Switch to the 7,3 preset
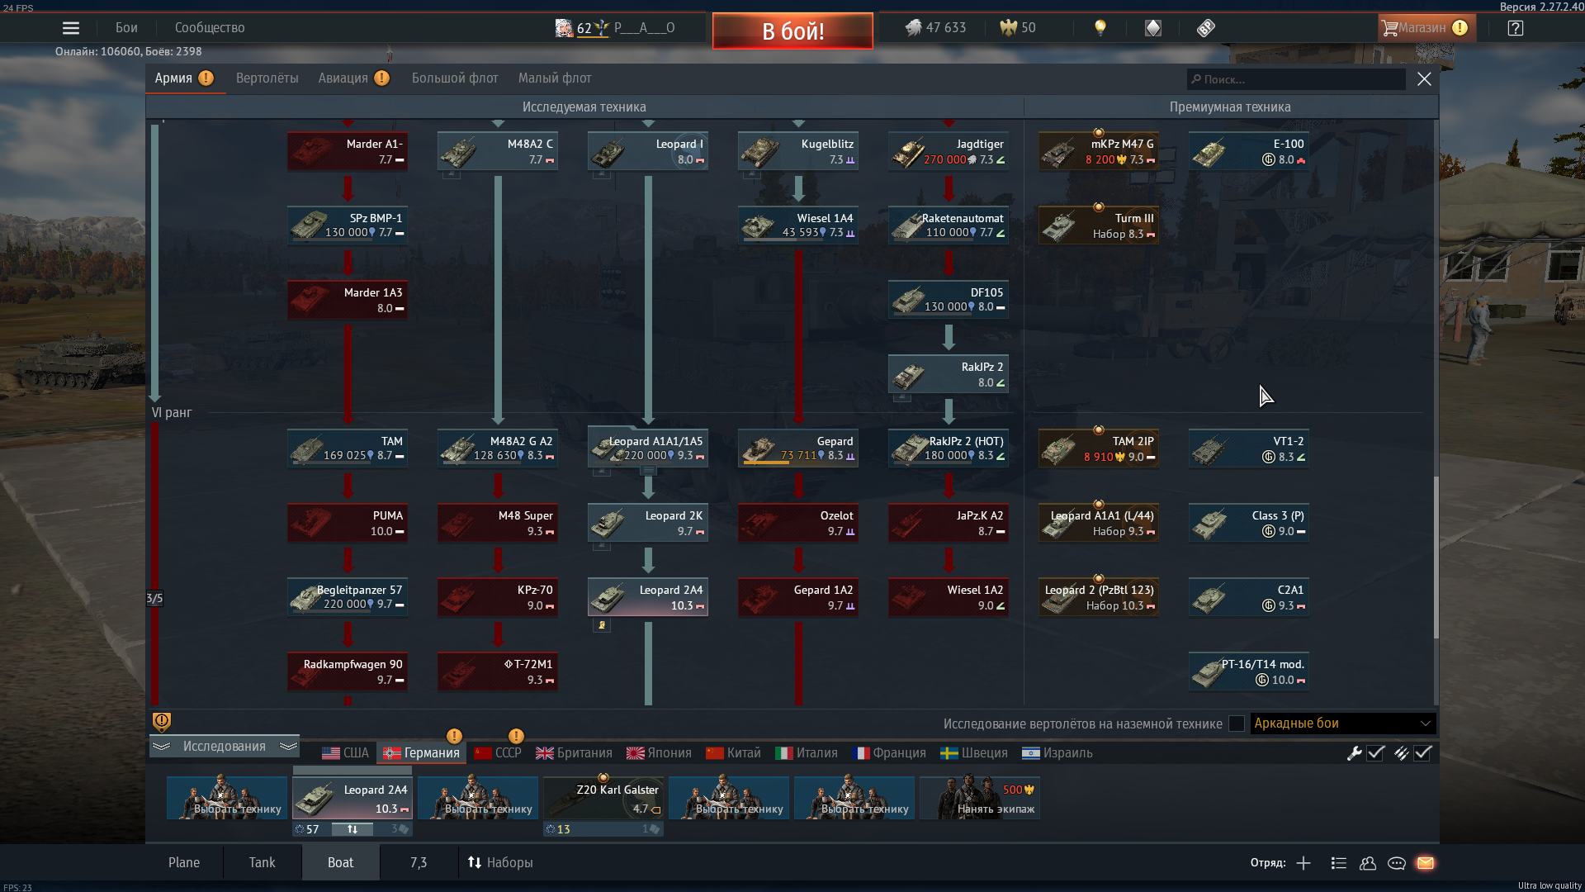The height and width of the screenshot is (892, 1585). [419, 862]
